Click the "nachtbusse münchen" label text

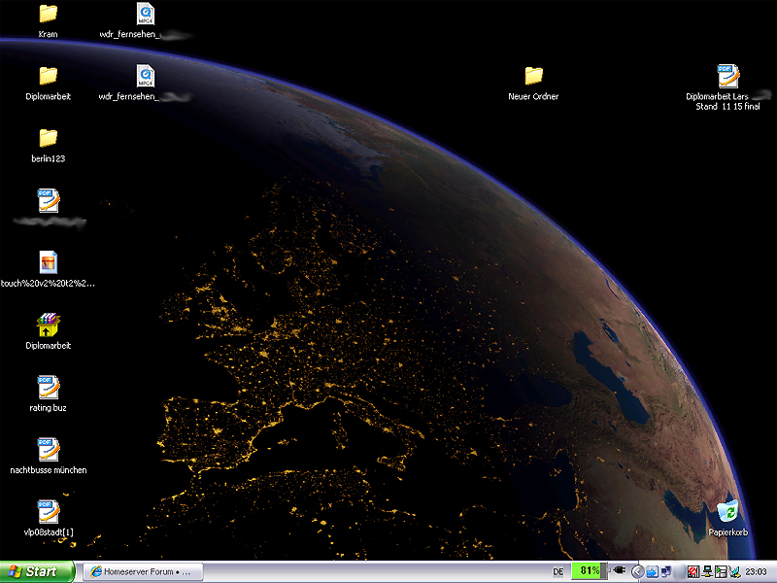coord(48,470)
